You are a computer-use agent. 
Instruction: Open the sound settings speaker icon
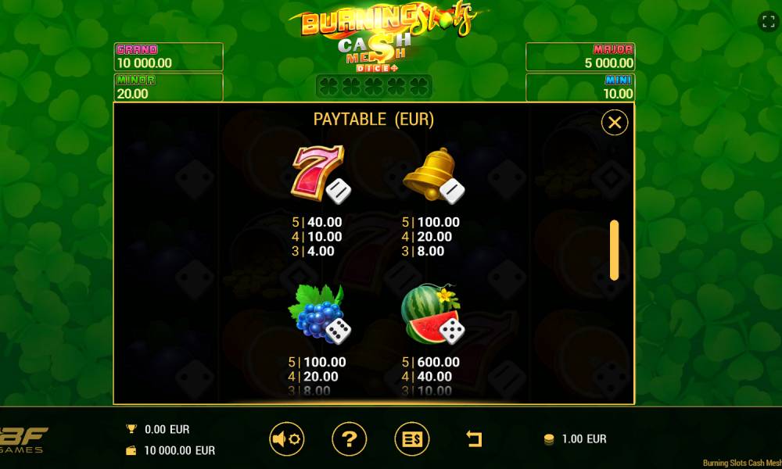(287, 439)
